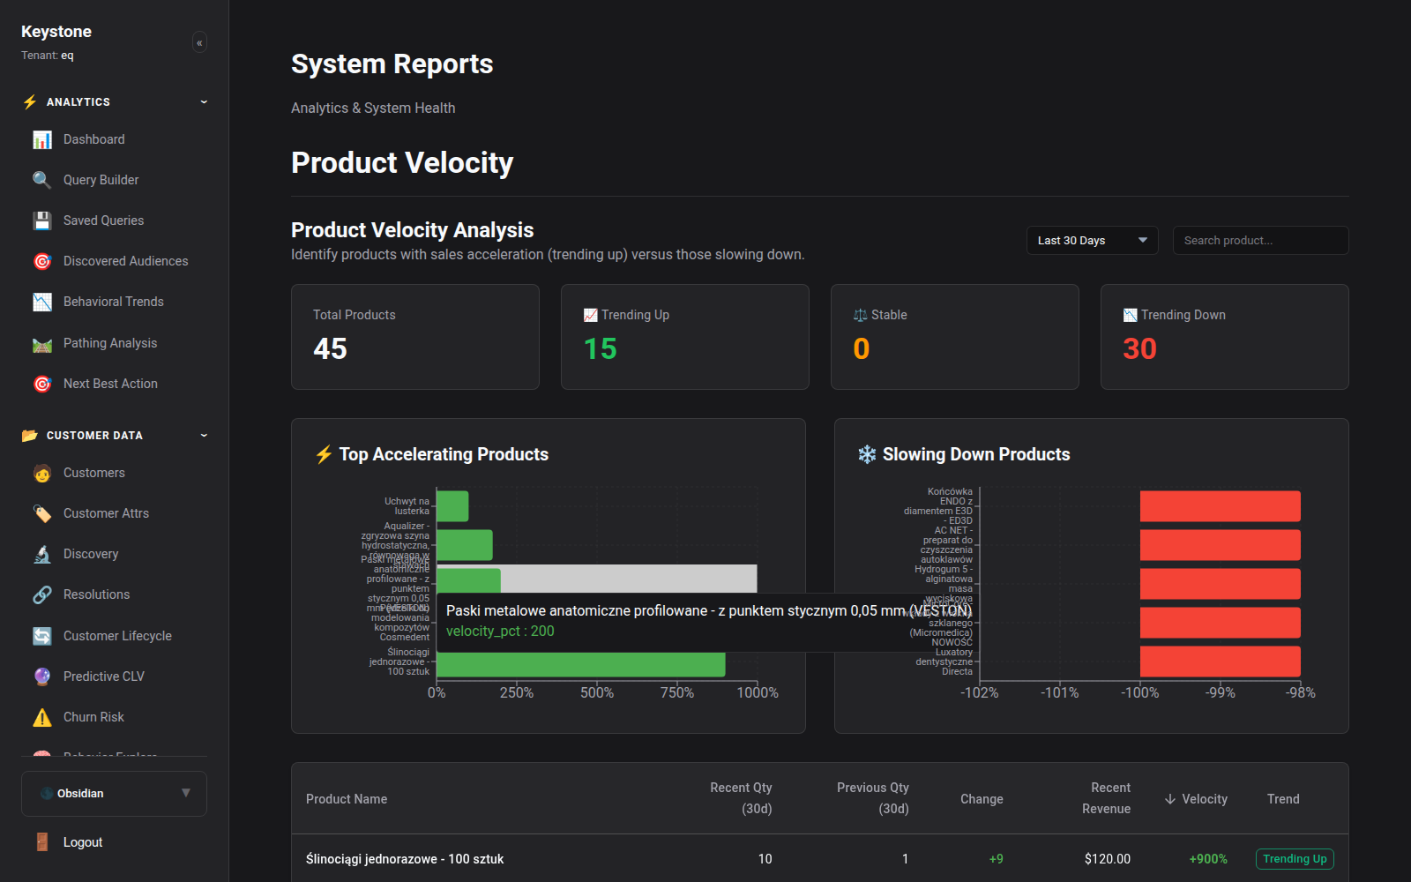
Task: Click the Recent Revenue column header
Action: pos(1107,798)
